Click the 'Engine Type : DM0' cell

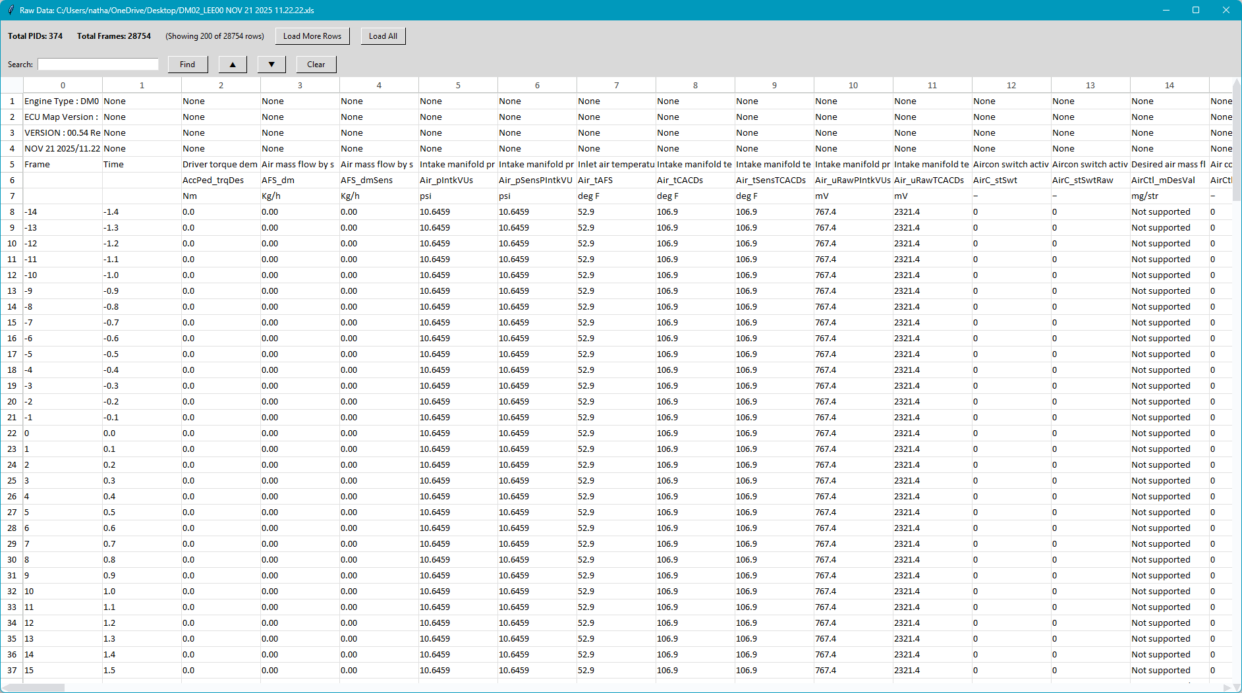[63, 101]
